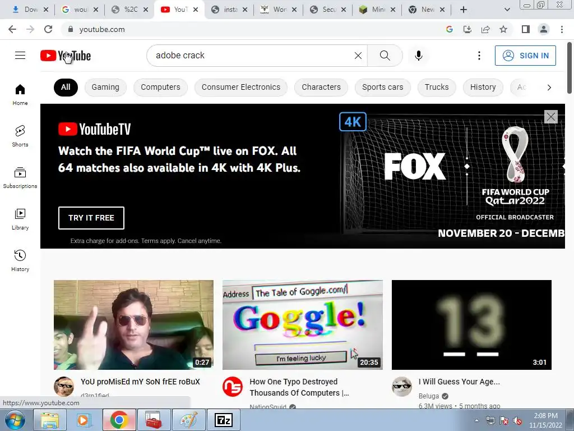Open the Windows Start button
Screen dimensions: 574x431
point(15,420)
